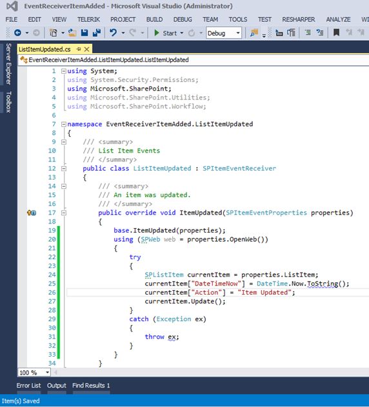Open the Debug configuration combo box
The image size is (369, 407).
[224, 33]
